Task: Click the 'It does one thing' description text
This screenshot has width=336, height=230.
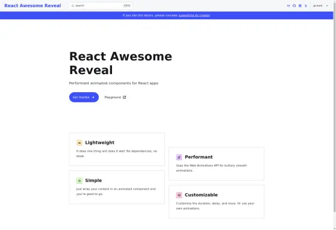Action: [x=117, y=154]
